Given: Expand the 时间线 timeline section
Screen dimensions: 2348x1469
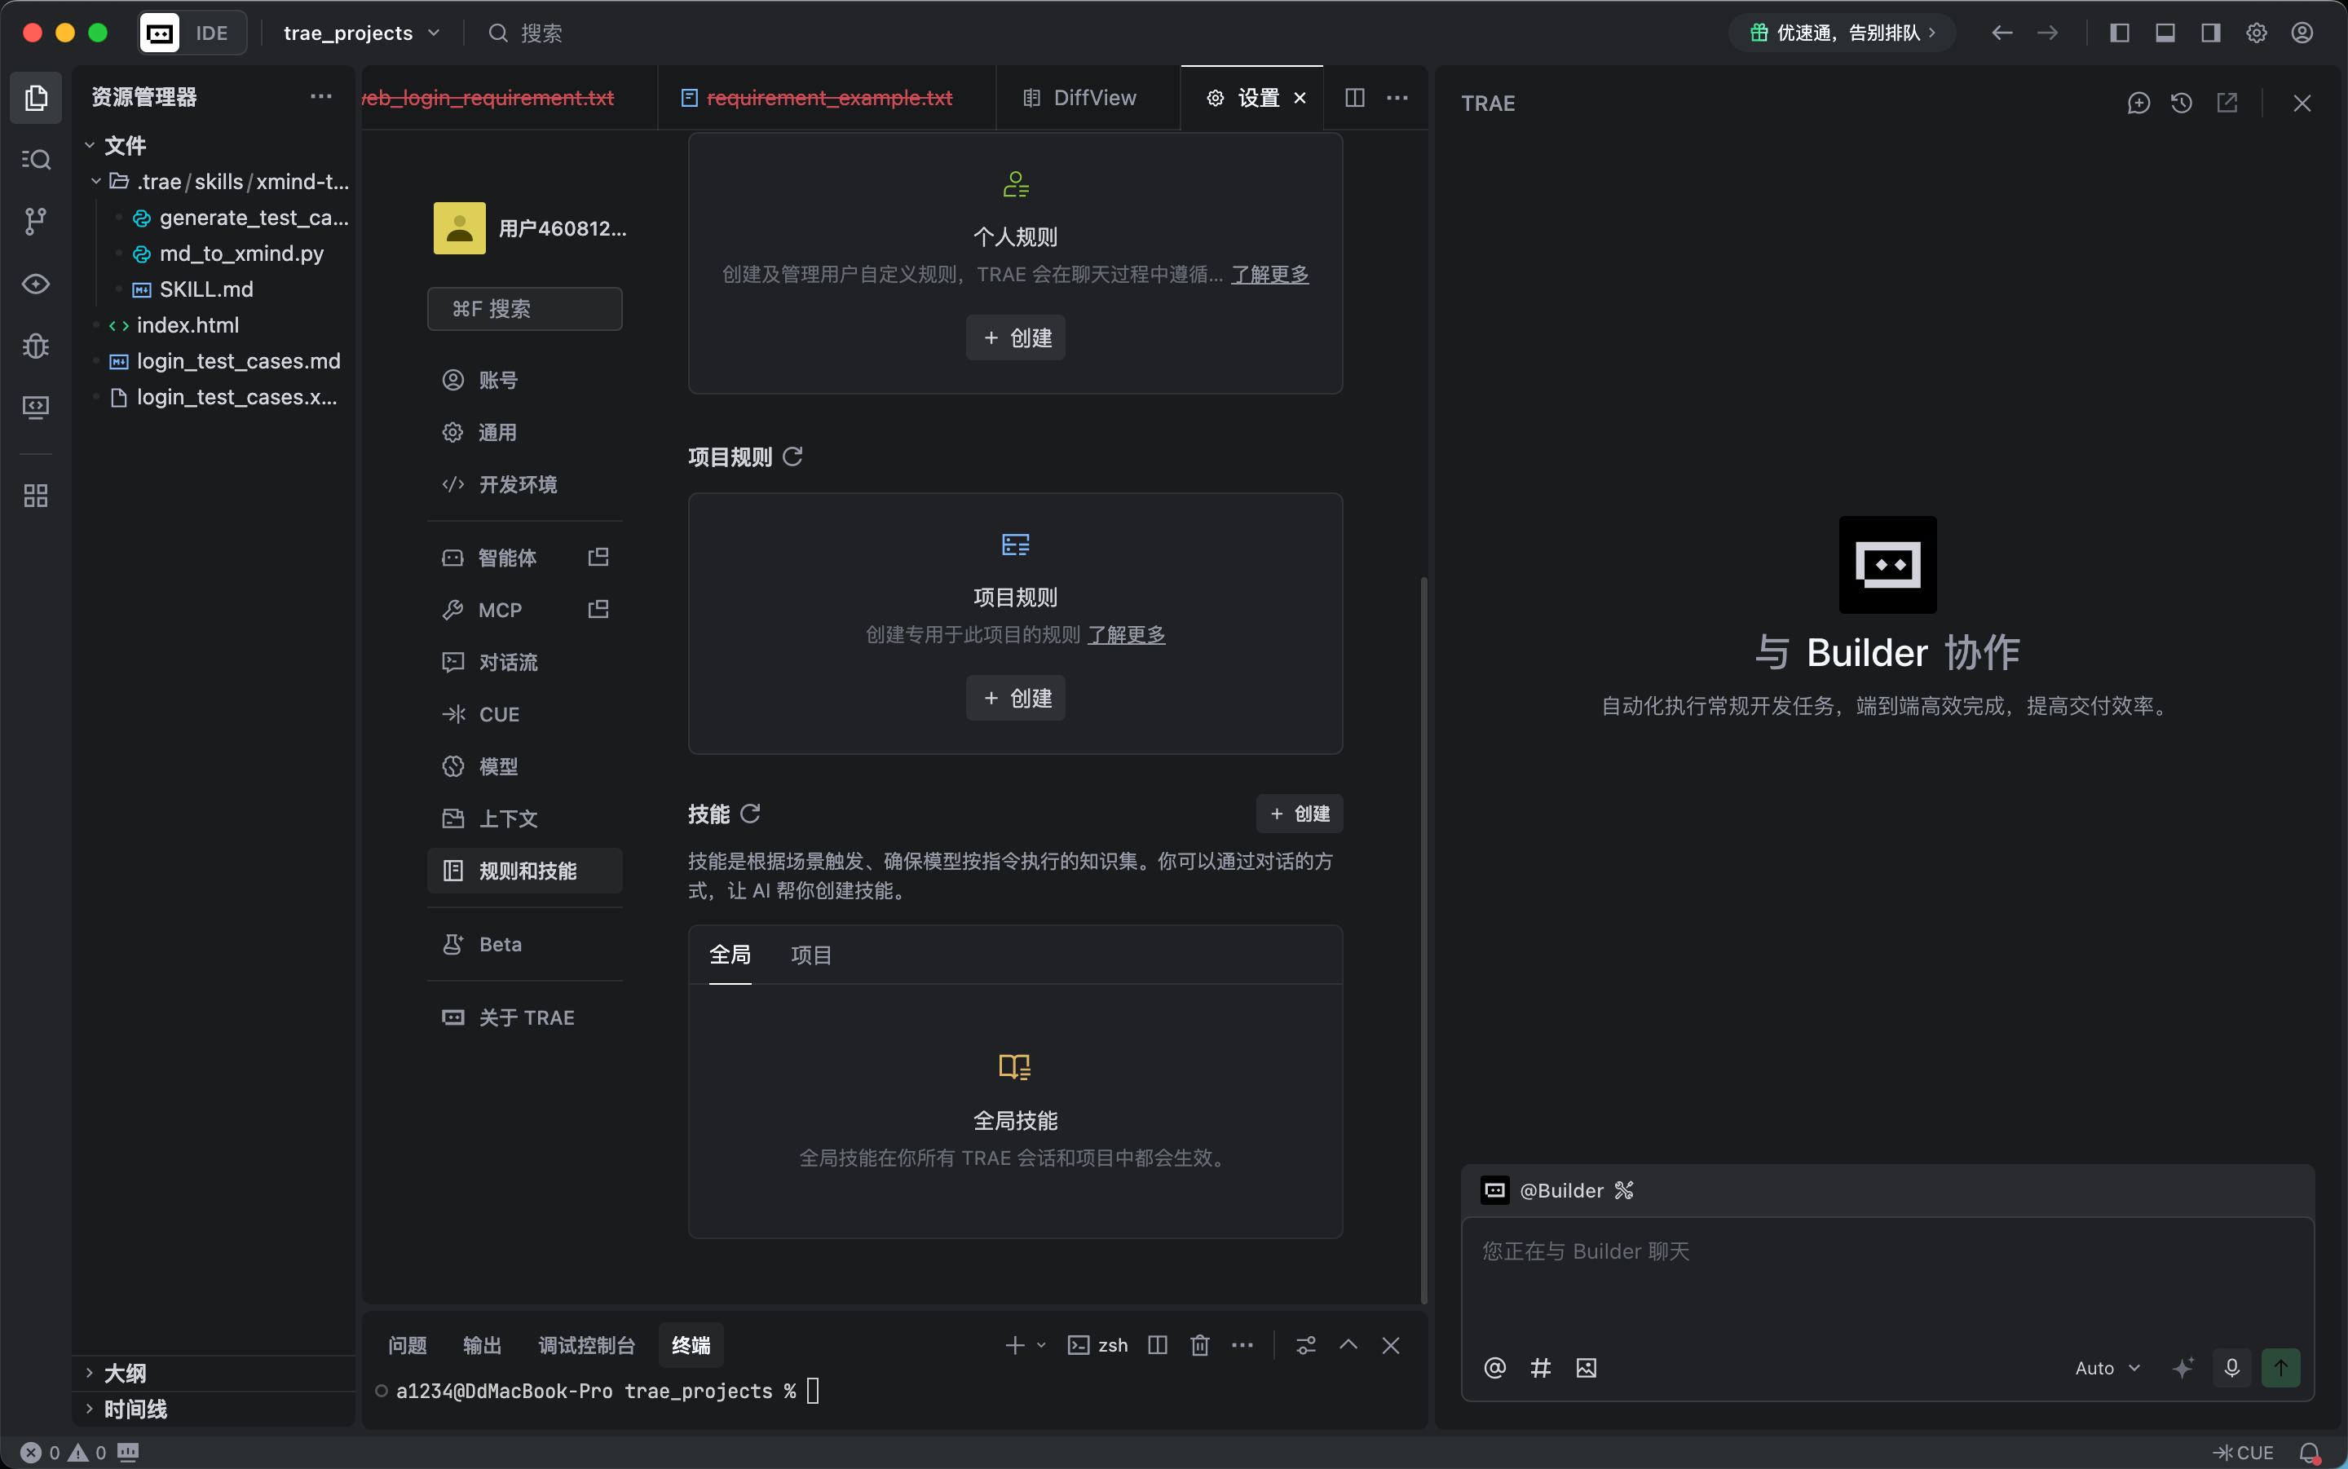Looking at the screenshot, I should (90, 1409).
